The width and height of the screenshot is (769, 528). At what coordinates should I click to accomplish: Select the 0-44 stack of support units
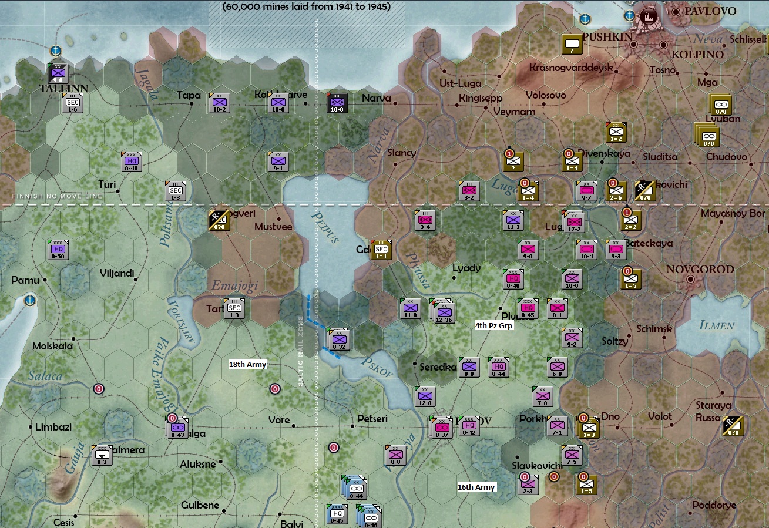[355, 487]
